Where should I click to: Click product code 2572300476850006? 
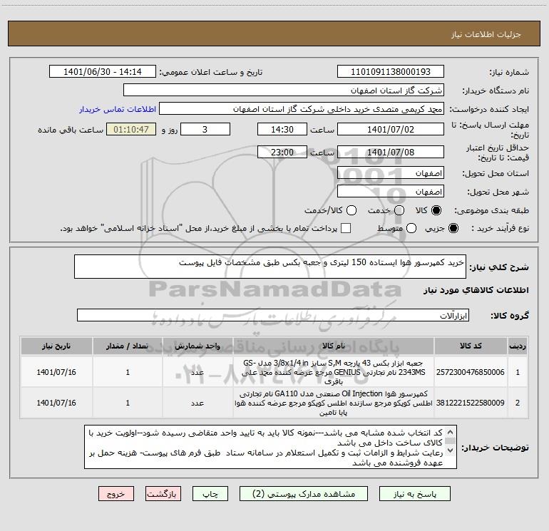471,372
